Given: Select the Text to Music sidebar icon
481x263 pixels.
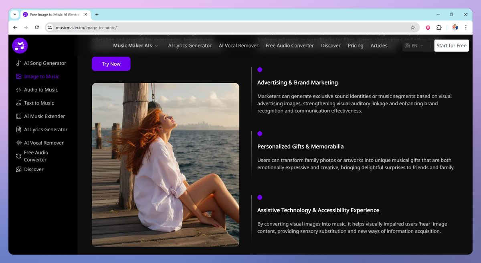Looking at the screenshot, I should click(18, 103).
